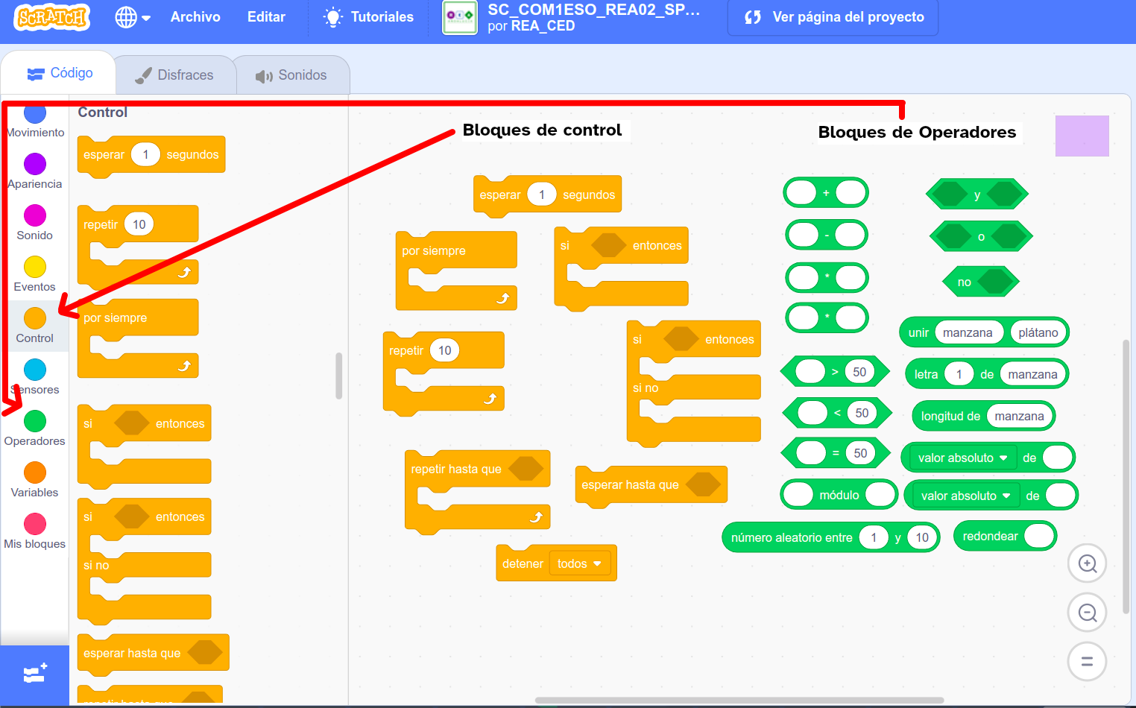Zoom in on the code workspace

(x=1087, y=563)
